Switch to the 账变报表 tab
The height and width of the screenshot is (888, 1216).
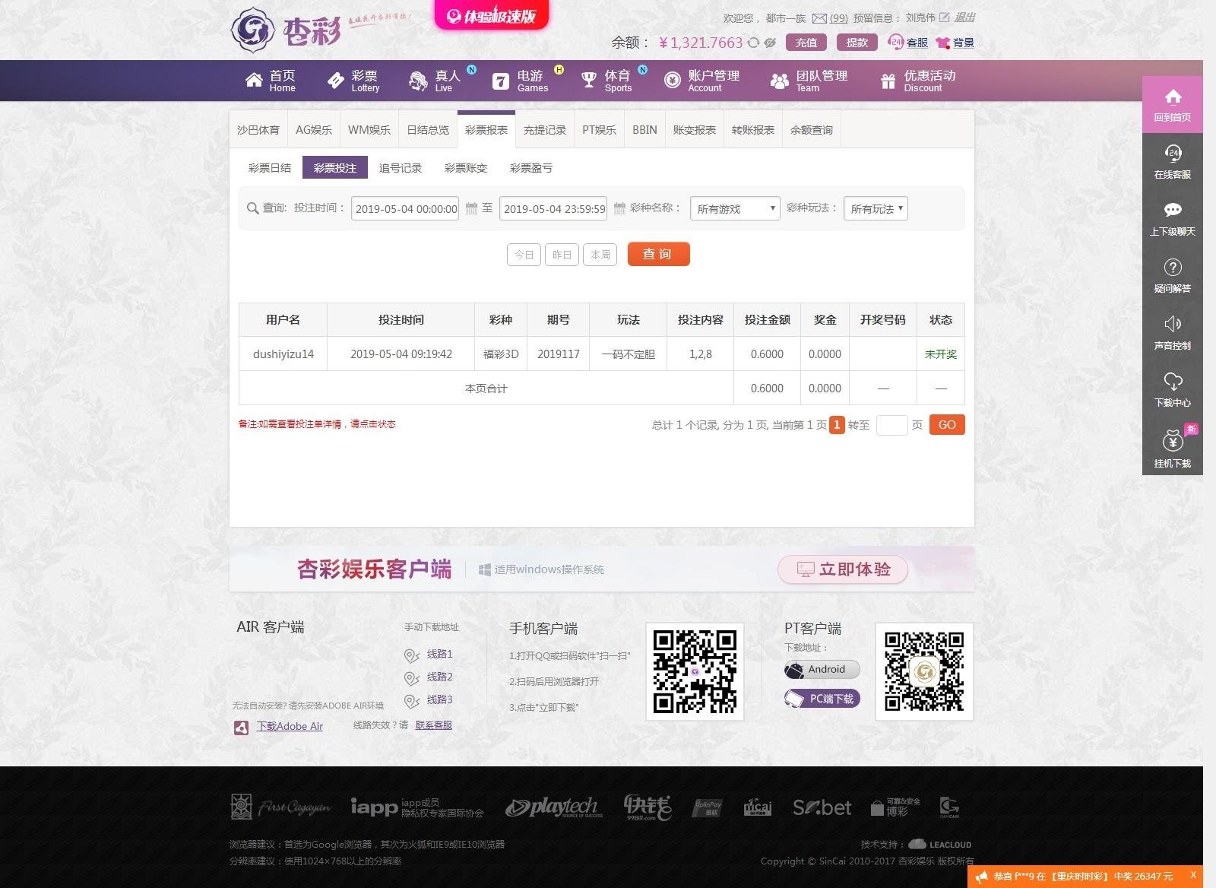(695, 130)
